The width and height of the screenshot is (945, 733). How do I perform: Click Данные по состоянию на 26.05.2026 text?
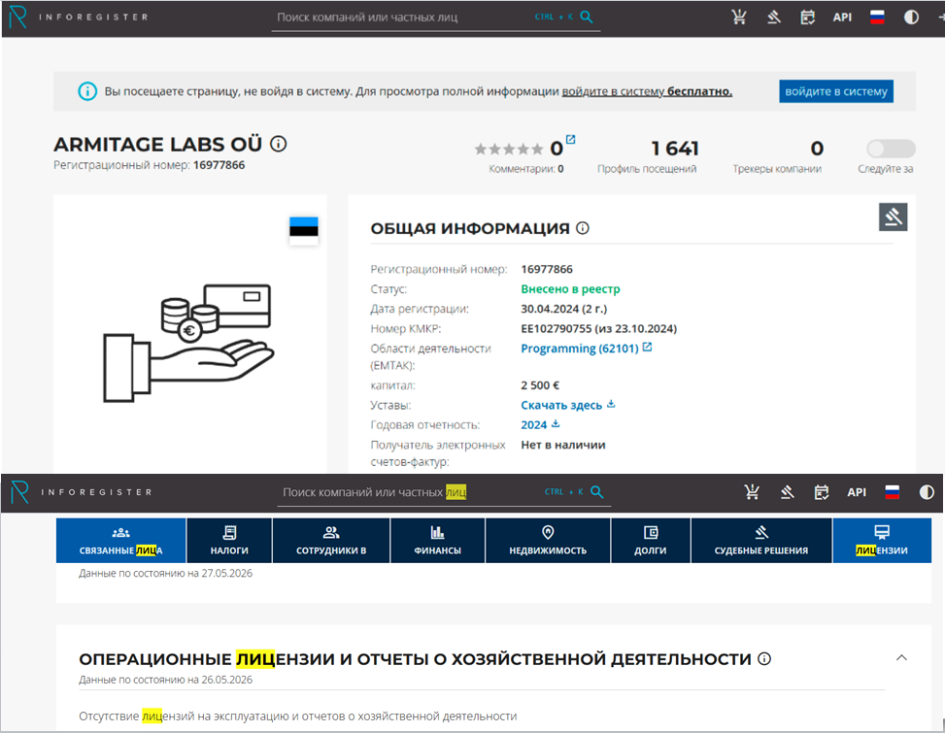pyautogui.click(x=166, y=680)
